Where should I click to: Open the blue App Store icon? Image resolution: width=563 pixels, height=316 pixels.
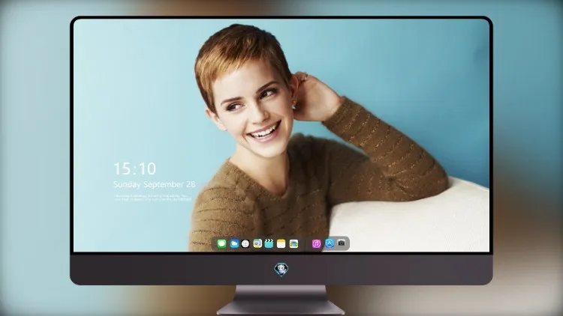click(x=330, y=243)
